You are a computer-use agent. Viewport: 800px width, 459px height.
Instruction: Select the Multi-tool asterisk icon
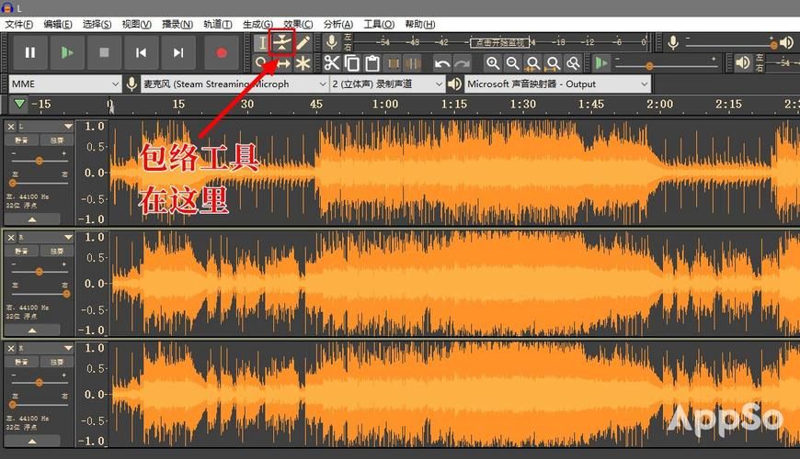303,63
